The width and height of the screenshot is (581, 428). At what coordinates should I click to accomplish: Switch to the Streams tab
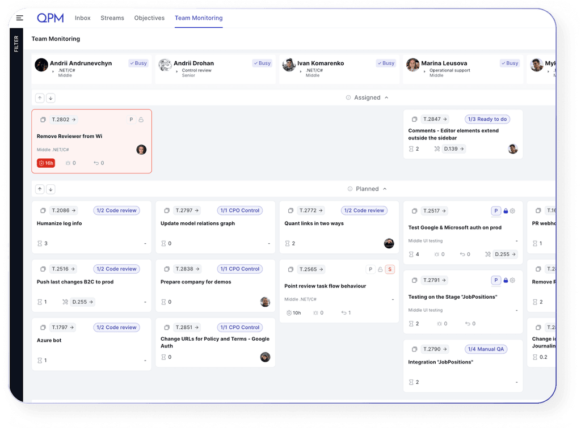point(112,18)
